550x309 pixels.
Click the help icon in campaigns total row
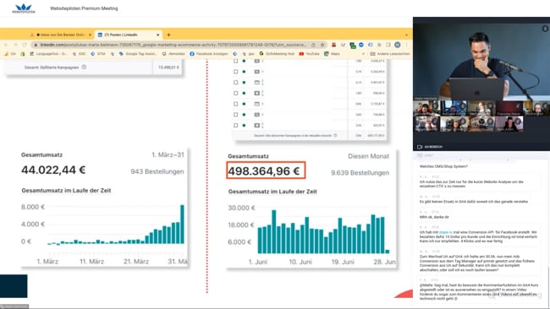click(335, 135)
